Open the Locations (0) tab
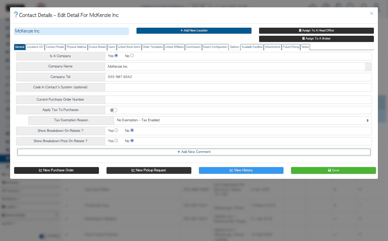Screen dimensions: 388x241 pos(35,47)
